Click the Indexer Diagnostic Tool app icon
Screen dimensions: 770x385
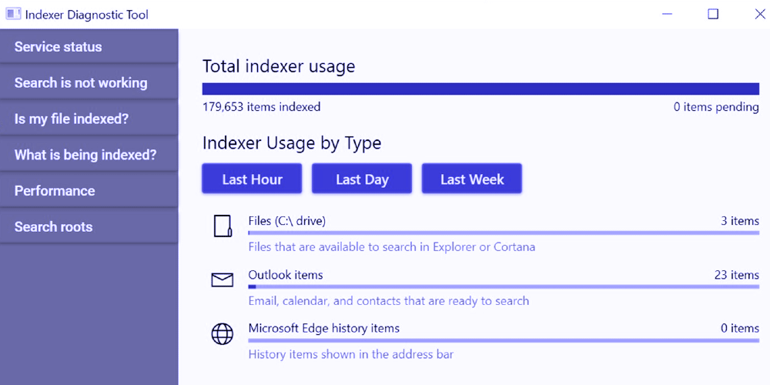pyautogui.click(x=13, y=15)
